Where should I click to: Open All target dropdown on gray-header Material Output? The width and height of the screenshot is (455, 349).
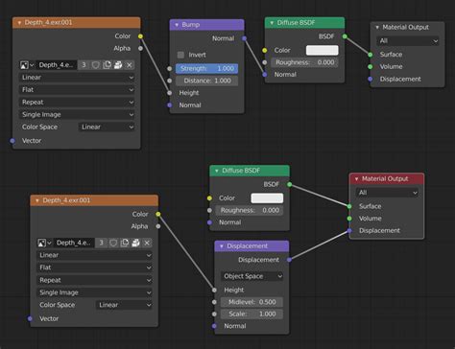click(x=408, y=41)
